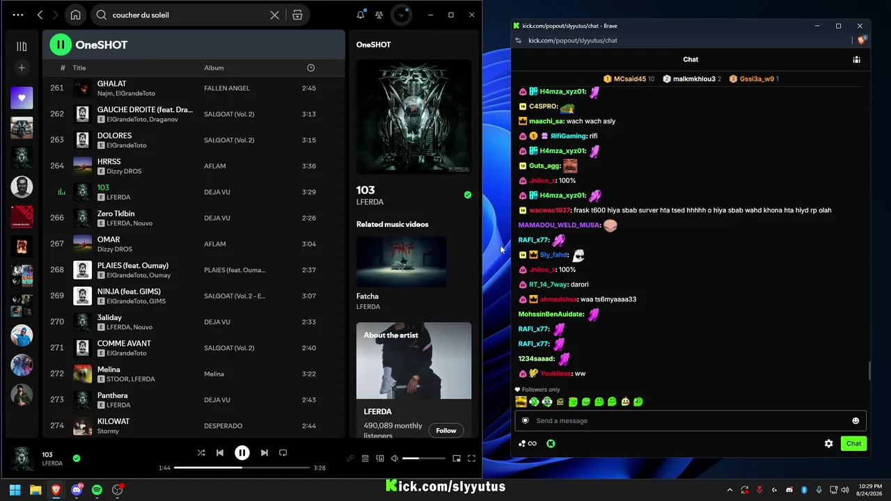Open Spotify's three-dot main menu

(18, 15)
